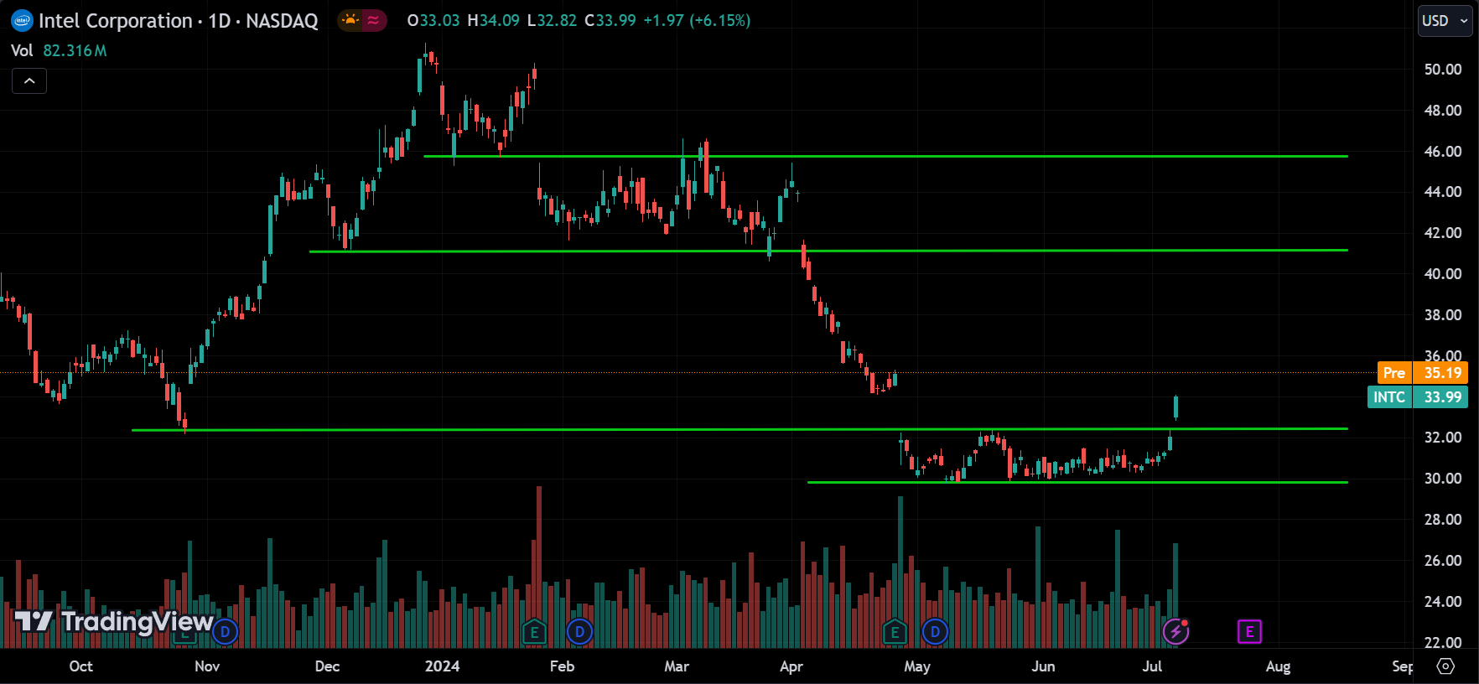
Task: Click the Oct label on time axis
Action: point(80,666)
